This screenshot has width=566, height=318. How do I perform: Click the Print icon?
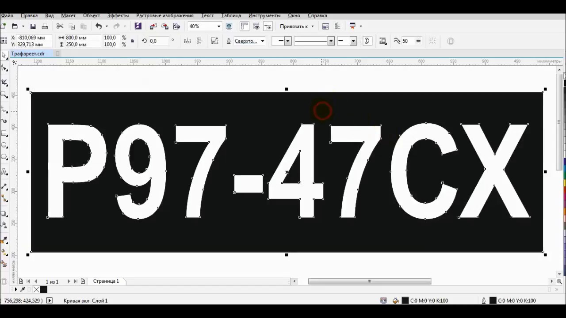pyautogui.click(x=45, y=26)
